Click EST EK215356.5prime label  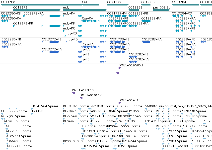pyautogui.click(x=96, y=146)
